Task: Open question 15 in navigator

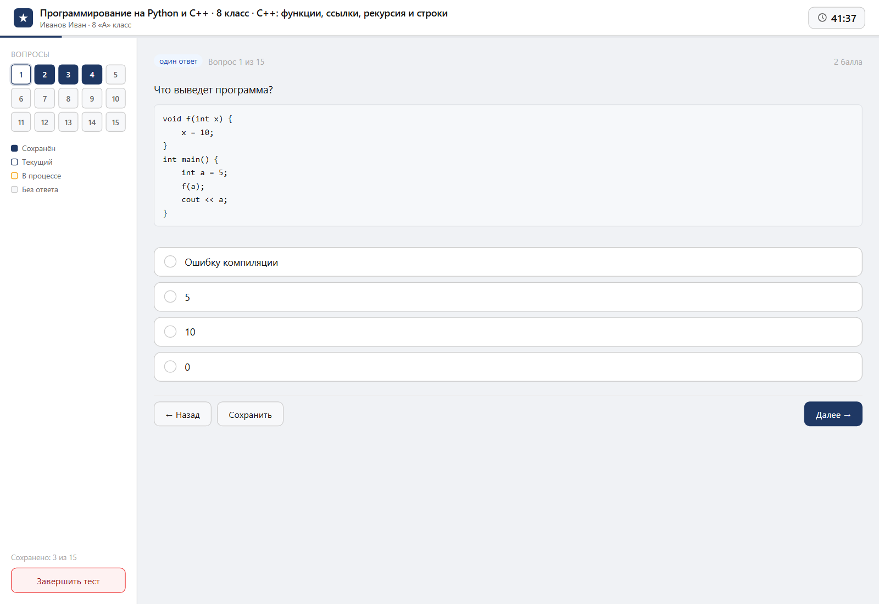Action: (x=115, y=122)
